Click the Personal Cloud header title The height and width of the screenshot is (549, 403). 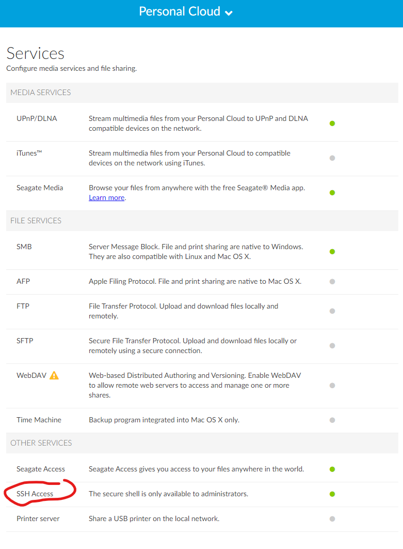click(180, 11)
